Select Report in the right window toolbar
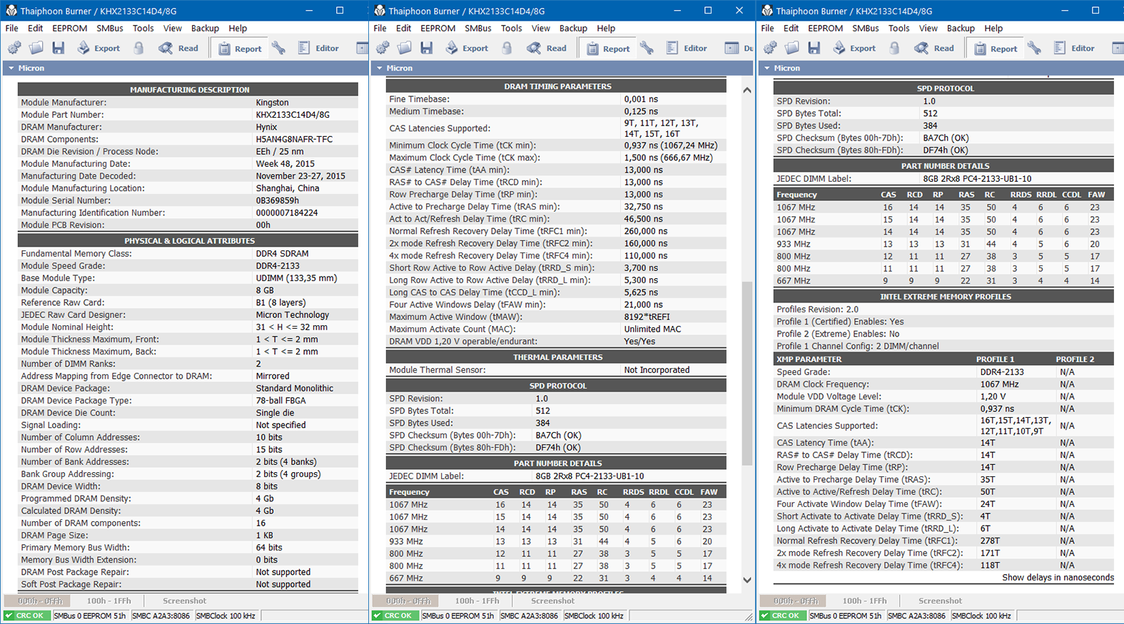 (x=996, y=48)
